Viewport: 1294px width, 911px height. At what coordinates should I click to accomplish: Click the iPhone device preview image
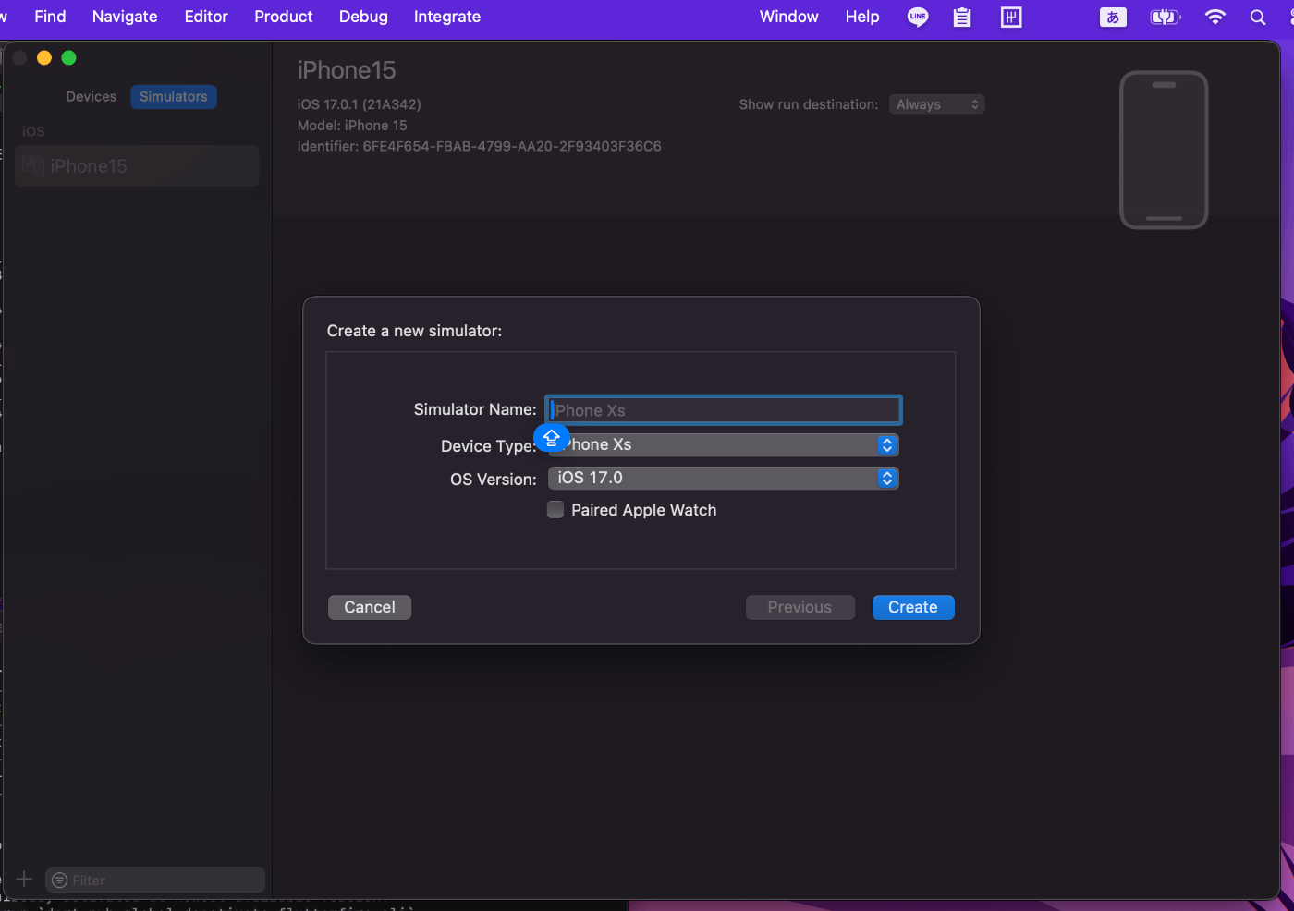pyautogui.click(x=1164, y=150)
